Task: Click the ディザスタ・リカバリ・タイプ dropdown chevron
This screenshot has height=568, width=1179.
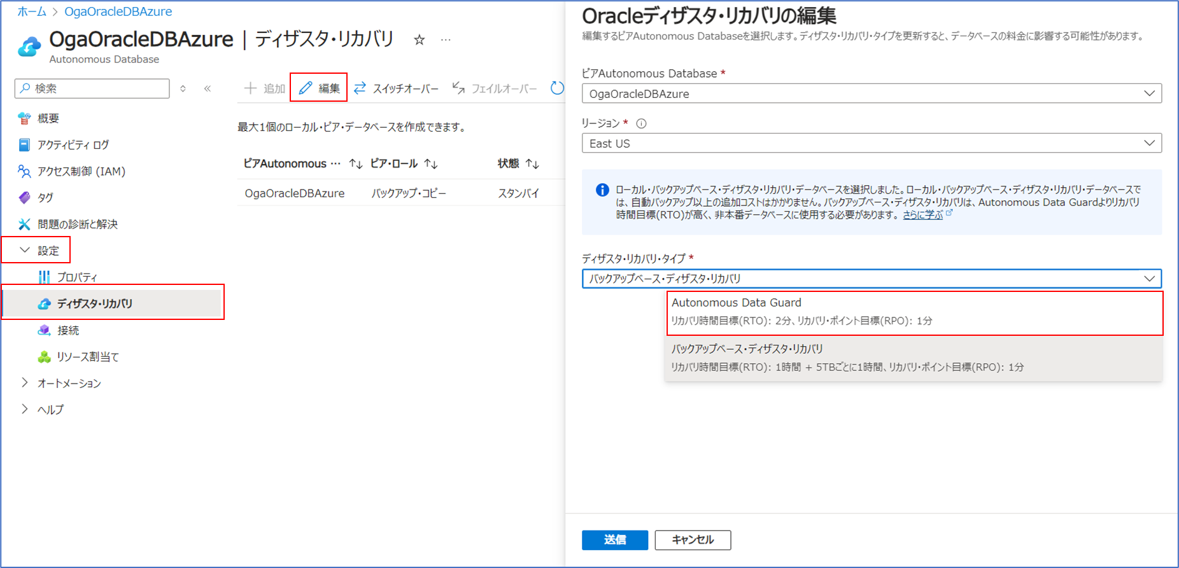Action: pos(1149,279)
